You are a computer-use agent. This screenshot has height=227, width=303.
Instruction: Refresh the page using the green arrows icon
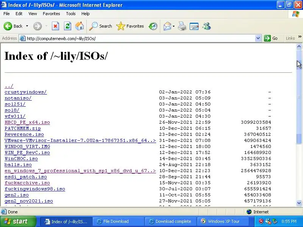(67, 26)
